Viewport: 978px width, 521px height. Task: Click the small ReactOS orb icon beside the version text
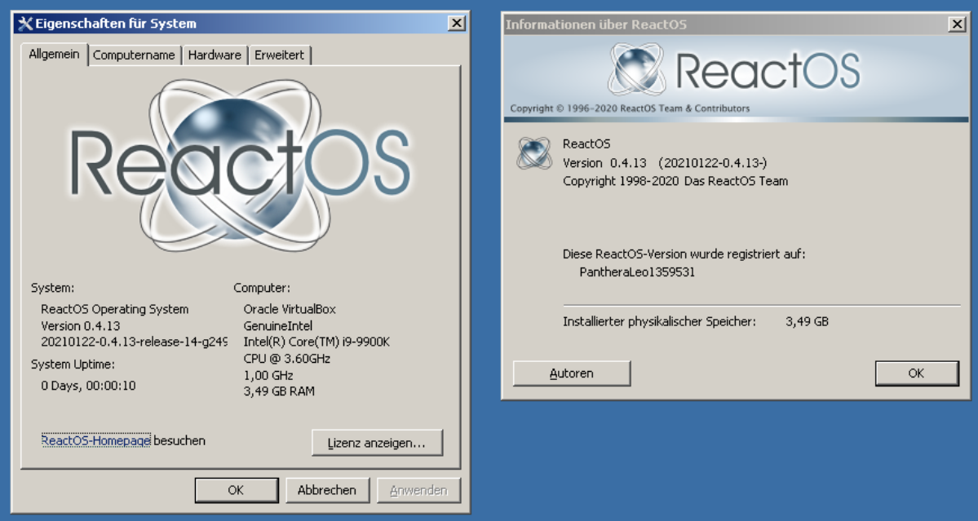534,153
